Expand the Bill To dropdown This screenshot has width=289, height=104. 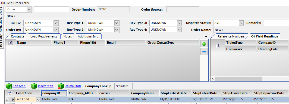coord(56,23)
